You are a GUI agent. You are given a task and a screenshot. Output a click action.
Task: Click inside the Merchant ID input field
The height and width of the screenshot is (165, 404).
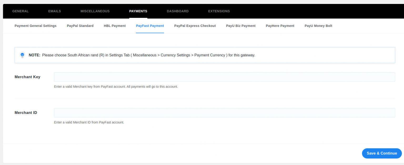224,113
